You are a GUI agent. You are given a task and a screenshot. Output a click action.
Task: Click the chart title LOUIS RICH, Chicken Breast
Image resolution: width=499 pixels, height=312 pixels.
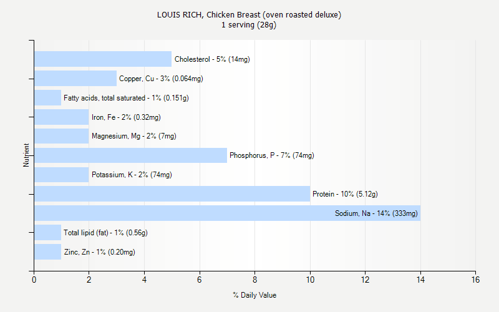click(x=249, y=14)
